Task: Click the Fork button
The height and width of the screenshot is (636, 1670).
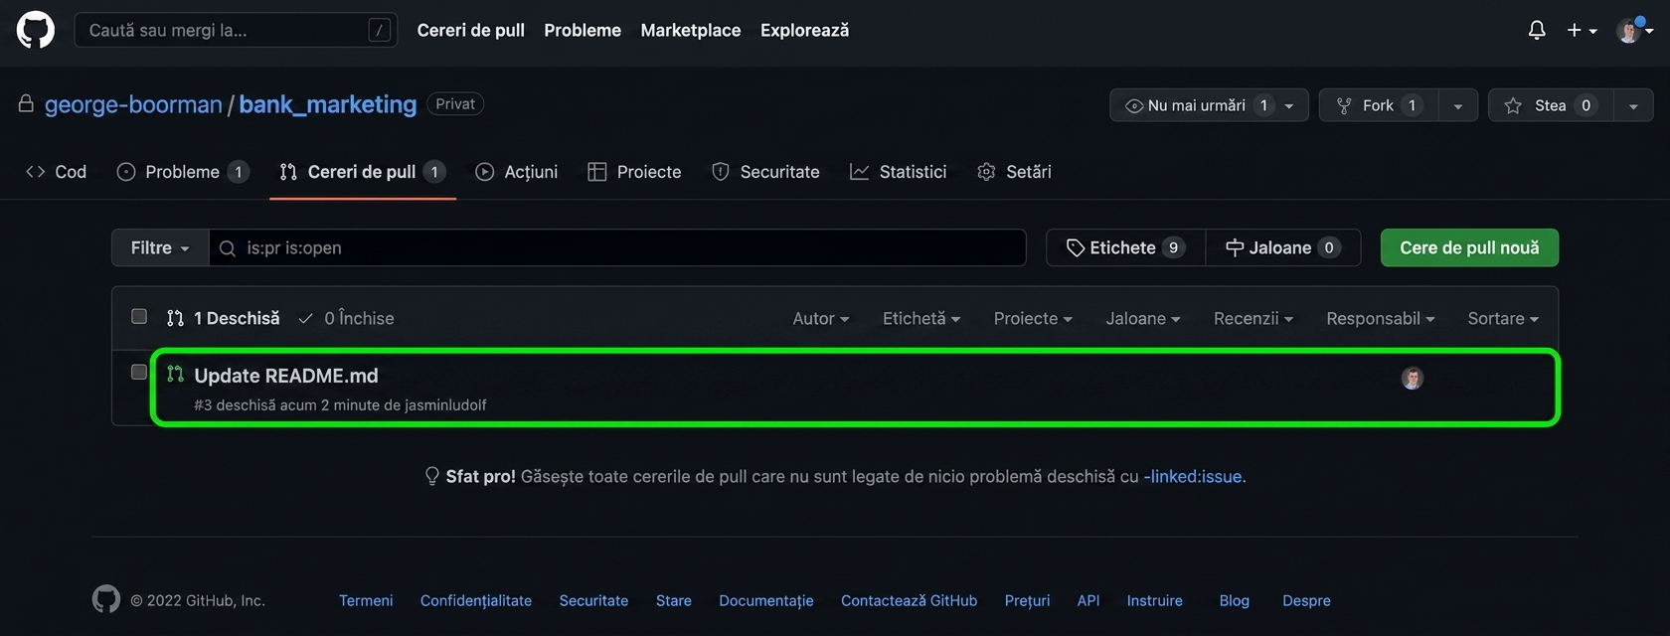Action: pyautogui.click(x=1379, y=105)
